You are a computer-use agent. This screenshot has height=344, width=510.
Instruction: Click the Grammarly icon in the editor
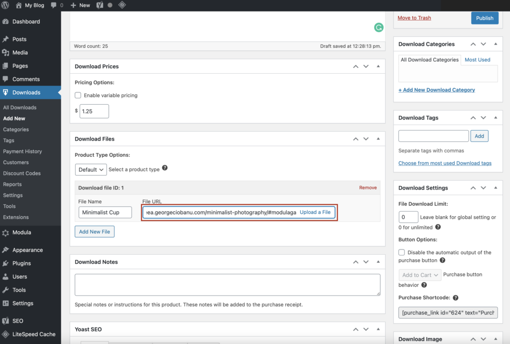(x=379, y=27)
